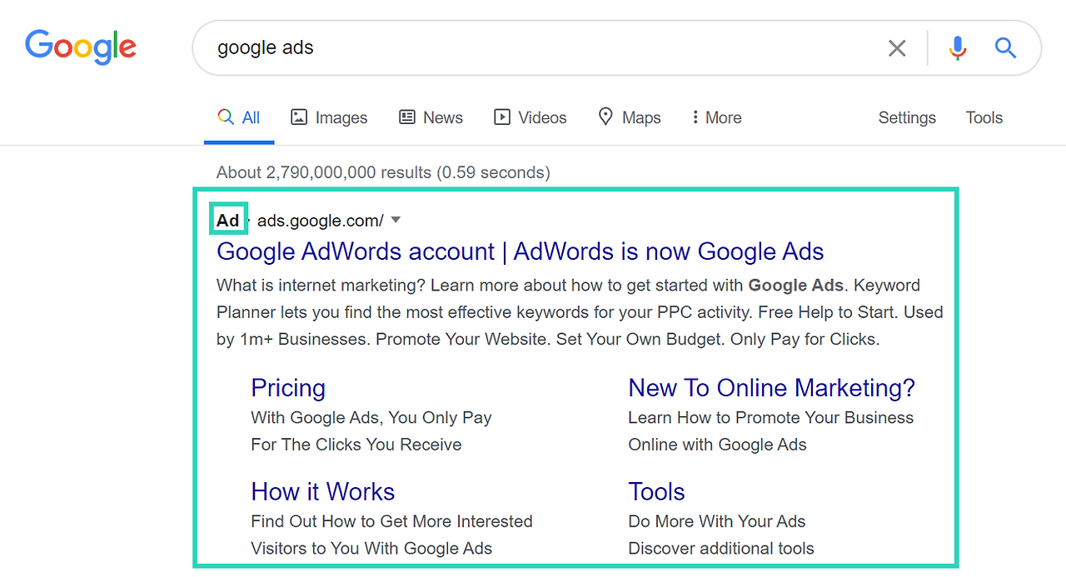The width and height of the screenshot is (1066, 577).
Task: Open Google search Settings
Action: [x=907, y=117]
